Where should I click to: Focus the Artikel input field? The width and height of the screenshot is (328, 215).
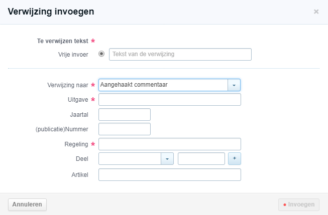click(x=170, y=174)
